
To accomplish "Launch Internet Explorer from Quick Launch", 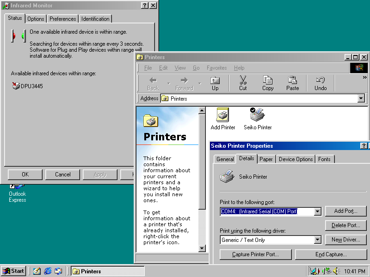I will tap(48, 271).
